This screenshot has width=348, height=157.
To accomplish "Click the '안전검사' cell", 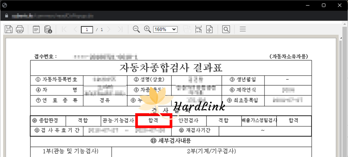I will pyautogui.click(x=189, y=121).
